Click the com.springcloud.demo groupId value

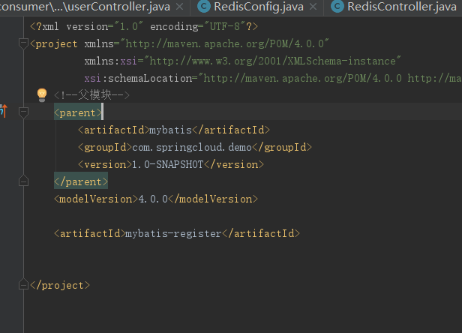click(x=192, y=147)
